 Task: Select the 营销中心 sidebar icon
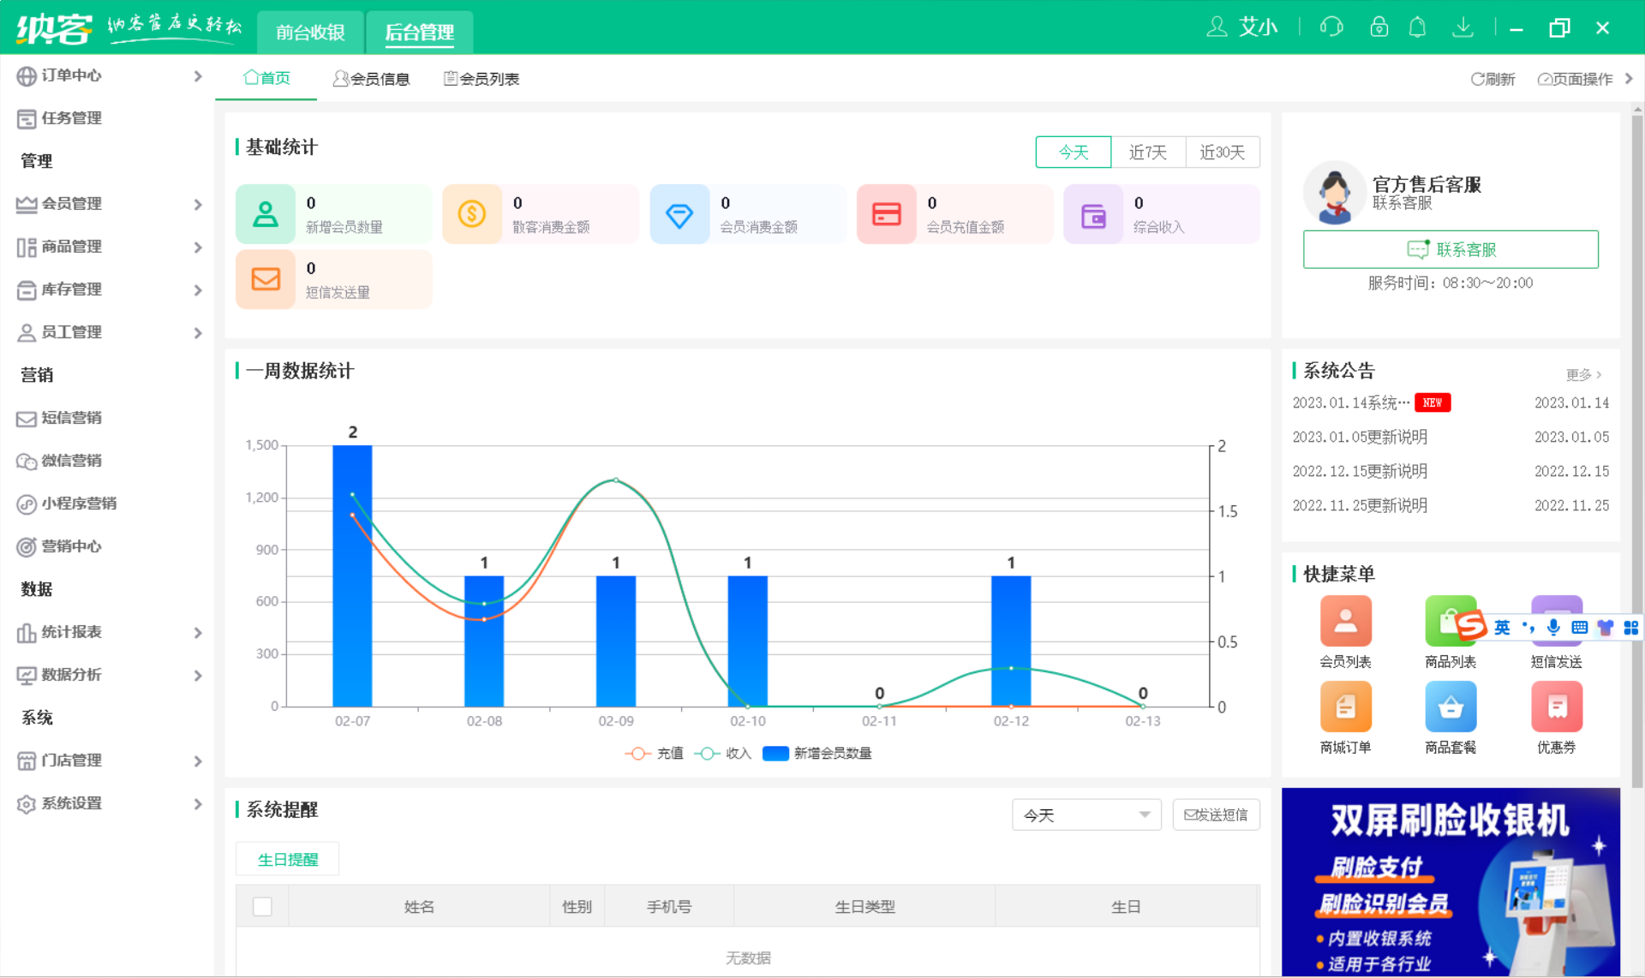27,546
